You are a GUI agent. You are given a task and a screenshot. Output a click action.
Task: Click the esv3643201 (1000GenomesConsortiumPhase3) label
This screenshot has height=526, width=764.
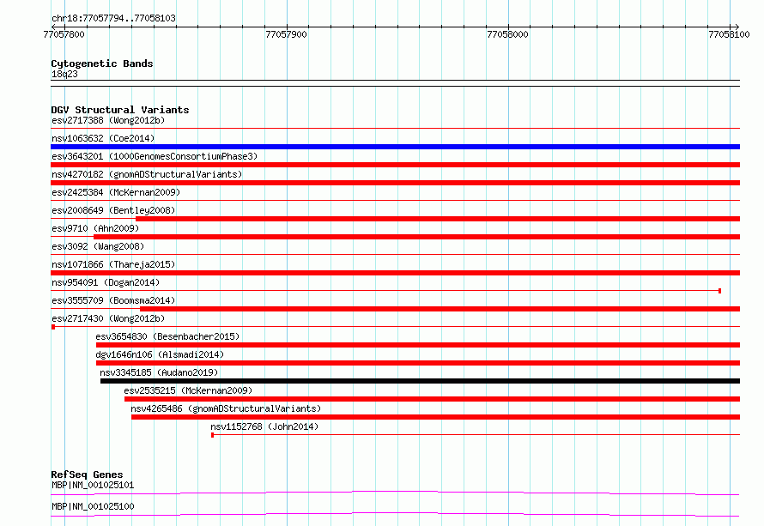[x=155, y=156]
